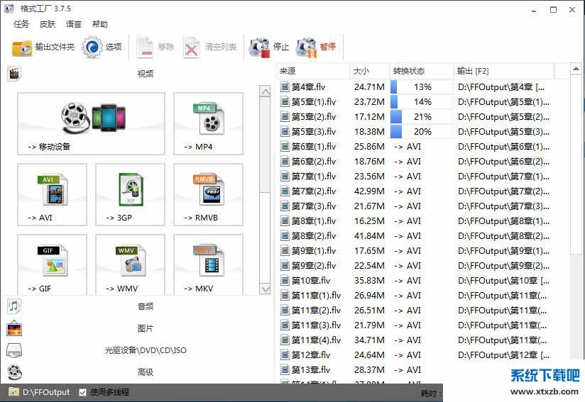
Task: Click the 停止 stop button
Action: point(269,48)
